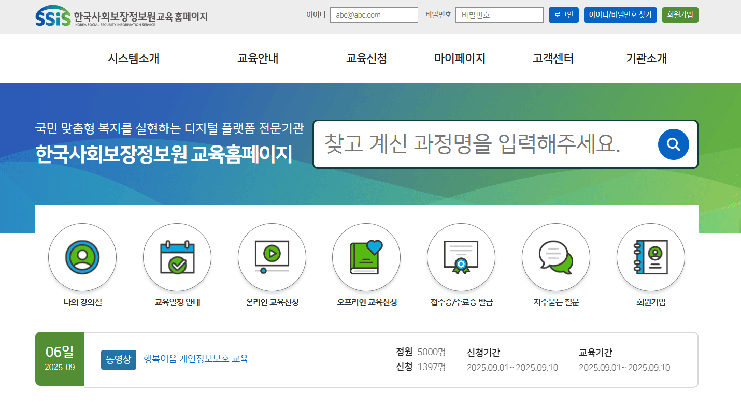Open 자주묻는 질문 chat bubble icon
Image resolution: width=741 pixels, height=410 pixels.
tap(555, 257)
